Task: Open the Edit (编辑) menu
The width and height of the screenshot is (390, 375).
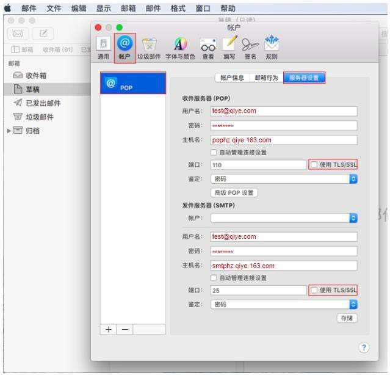Action: tap(79, 8)
